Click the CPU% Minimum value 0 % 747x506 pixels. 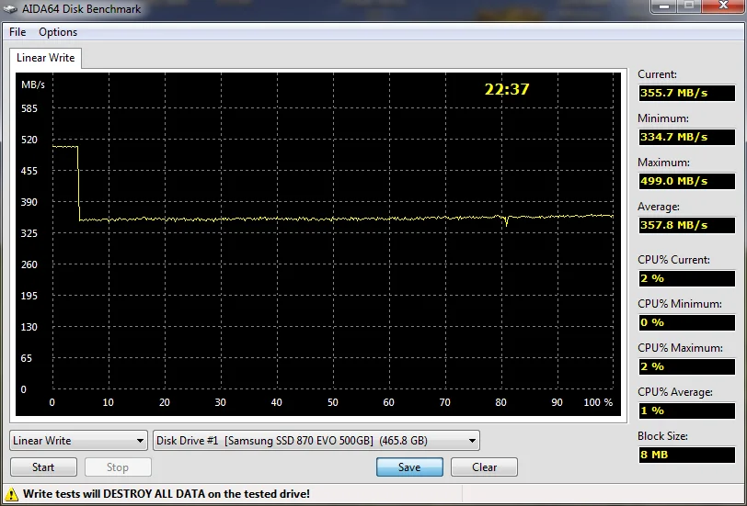click(x=686, y=322)
